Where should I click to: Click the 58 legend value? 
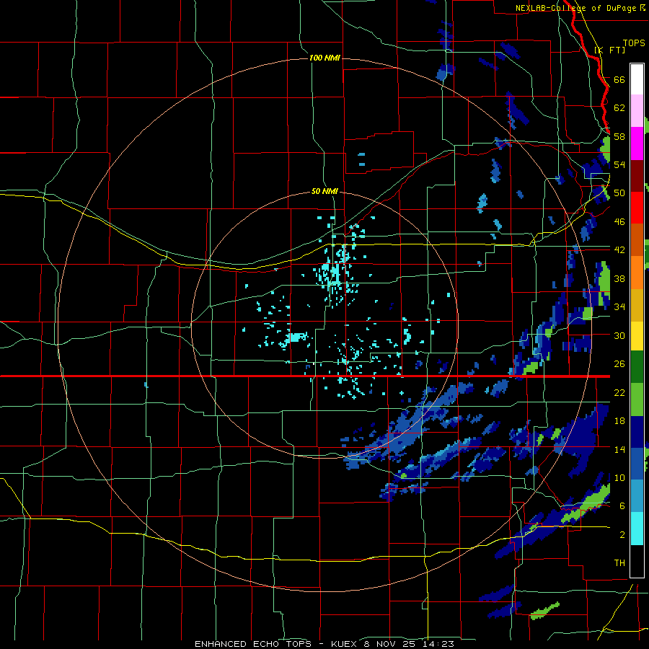pyautogui.click(x=619, y=136)
